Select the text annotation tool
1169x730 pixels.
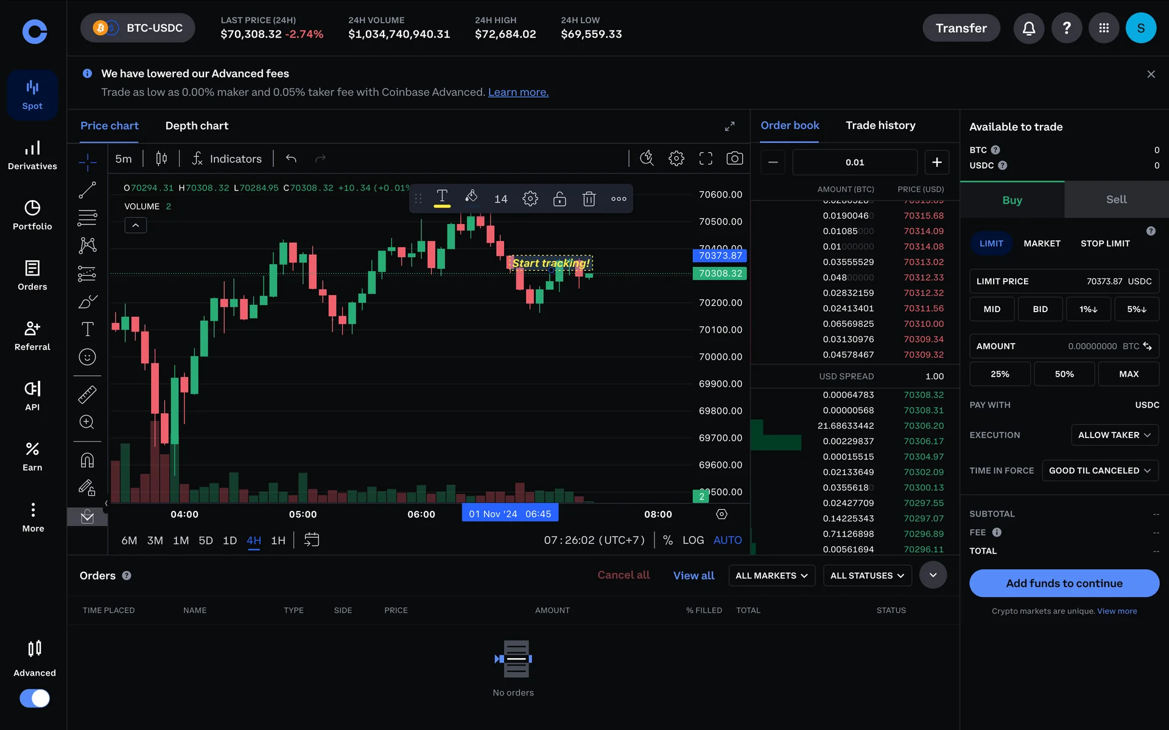[87, 329]
